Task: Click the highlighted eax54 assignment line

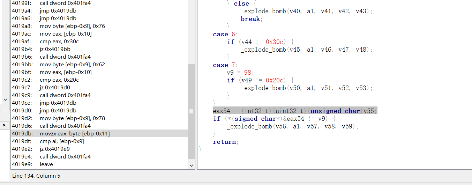Action: coord(295,111)
